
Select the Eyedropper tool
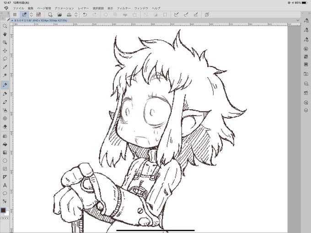point(5,67)
